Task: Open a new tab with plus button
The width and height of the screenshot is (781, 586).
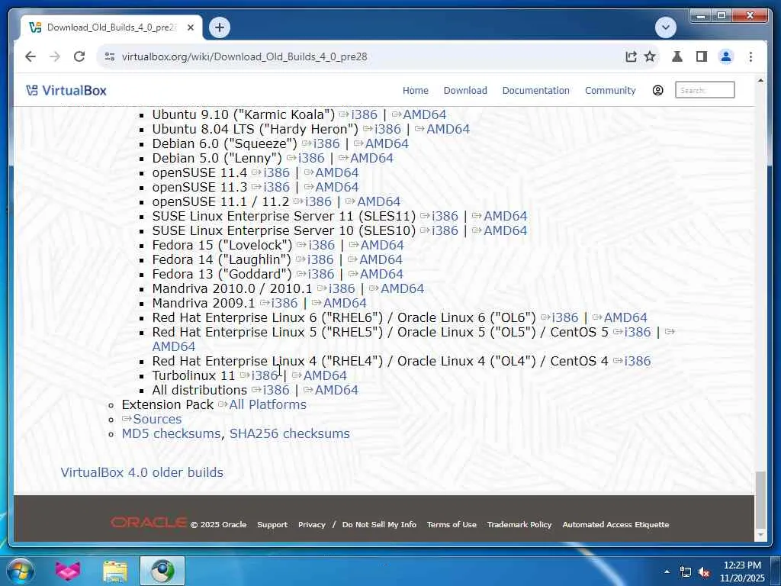Action: tap(220, 27)
